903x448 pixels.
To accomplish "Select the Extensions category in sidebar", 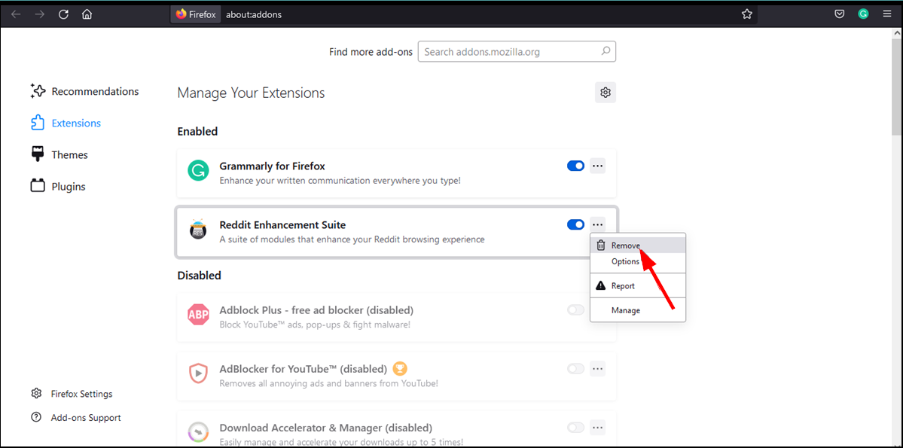I will coord(66,123).
